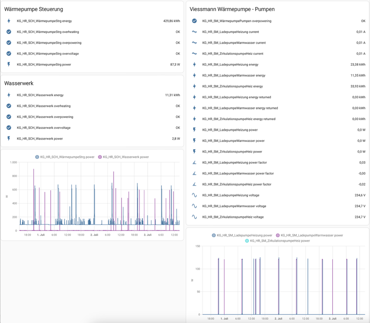Click the Wasserwerk overvoltage checkmark icon
370x323 pixels.
tap(9, 128)
